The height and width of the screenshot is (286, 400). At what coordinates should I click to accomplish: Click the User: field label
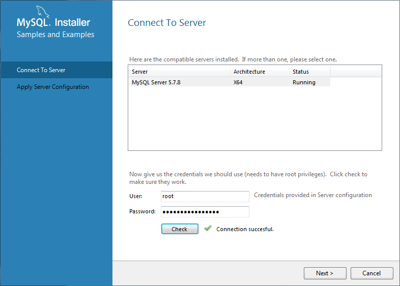pos(136,196)
